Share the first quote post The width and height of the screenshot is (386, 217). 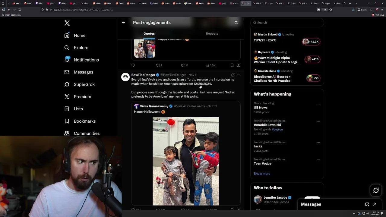tap(239, 65)
